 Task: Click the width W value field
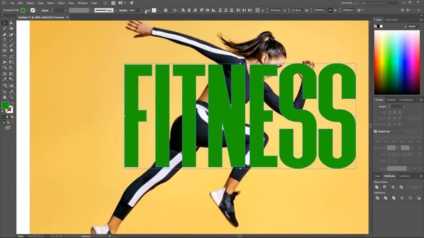[319, 11]
